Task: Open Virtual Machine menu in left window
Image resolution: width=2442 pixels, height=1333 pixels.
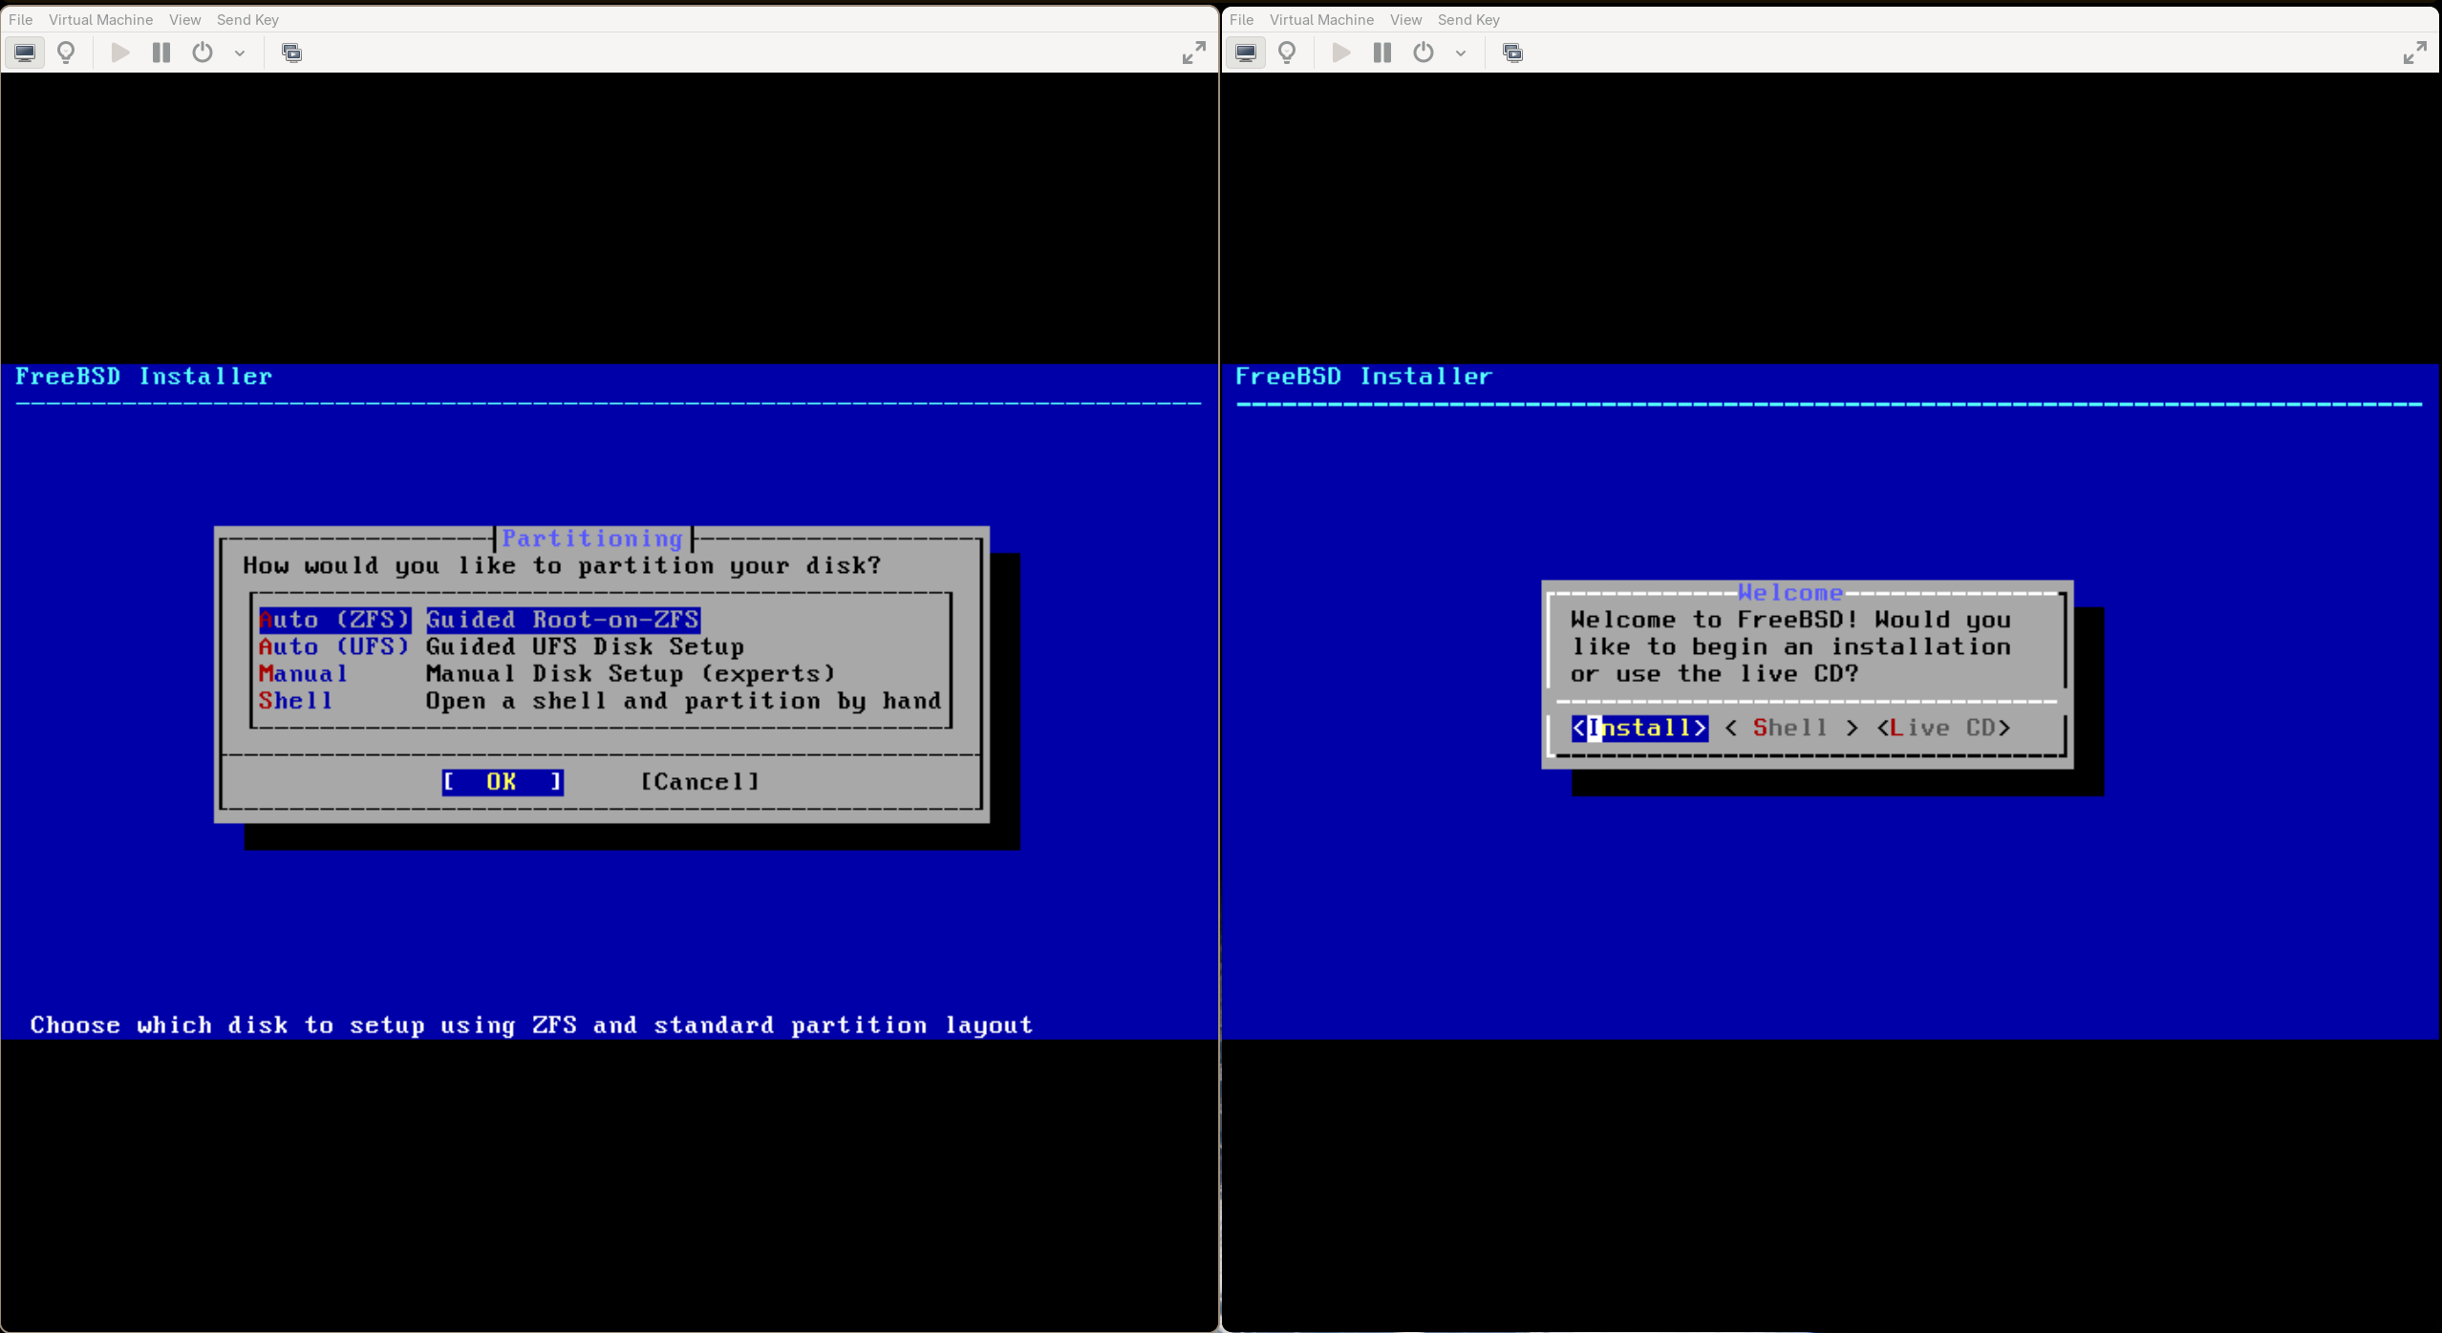Action: click(100, 19)
